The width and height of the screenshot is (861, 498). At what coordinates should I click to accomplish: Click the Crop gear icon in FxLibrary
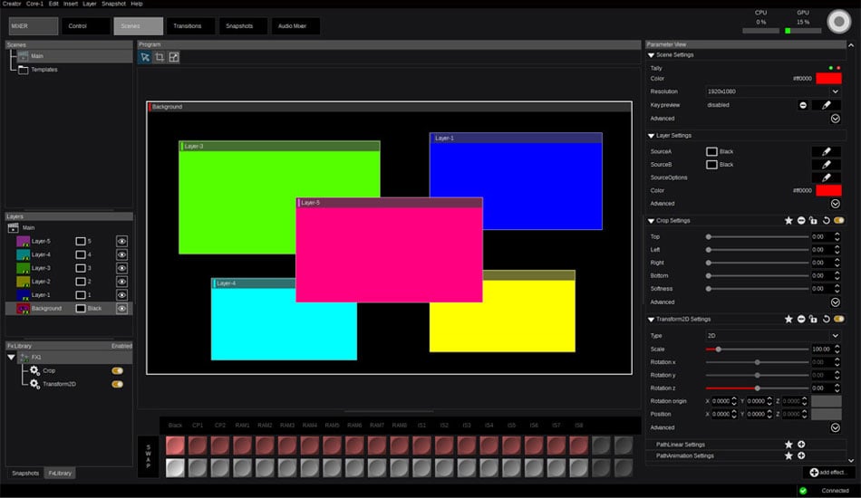tap(34, 370)
